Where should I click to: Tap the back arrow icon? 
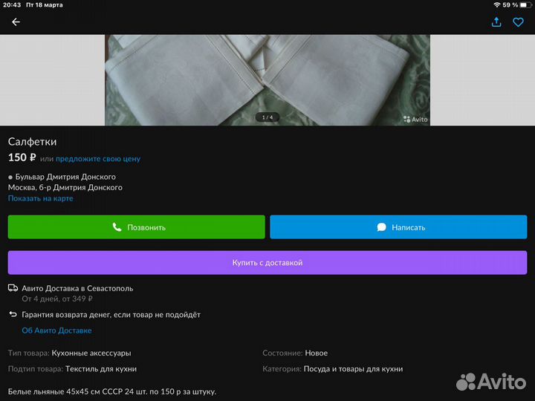pyautogui.click(x=16, y=22)
